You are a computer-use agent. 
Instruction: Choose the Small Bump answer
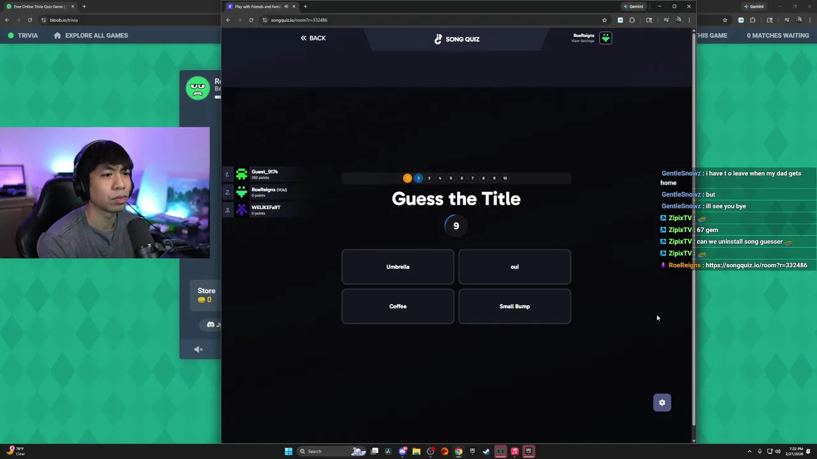point(514,306)
